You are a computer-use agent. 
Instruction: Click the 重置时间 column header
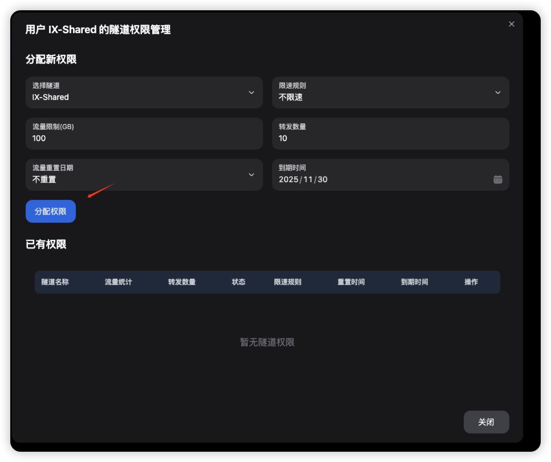click(351, 282)
